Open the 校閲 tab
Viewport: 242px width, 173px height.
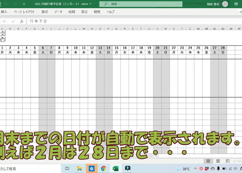(72, 12)
